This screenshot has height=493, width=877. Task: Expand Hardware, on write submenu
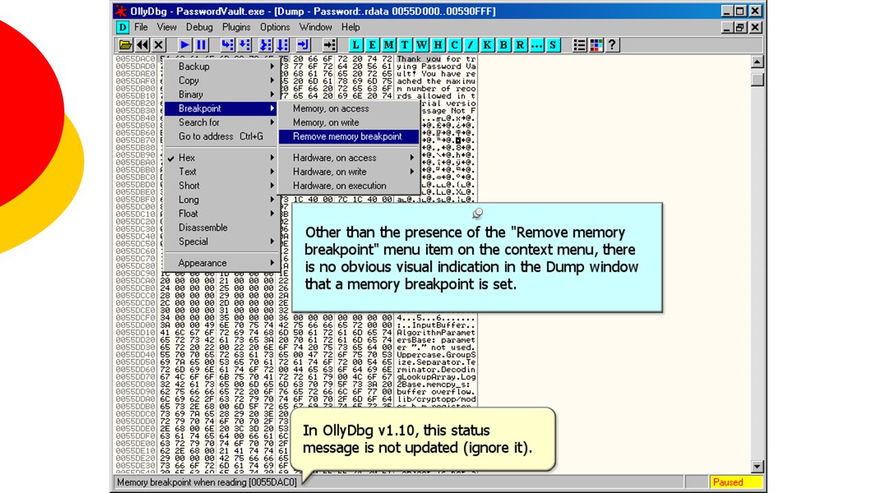349,172
